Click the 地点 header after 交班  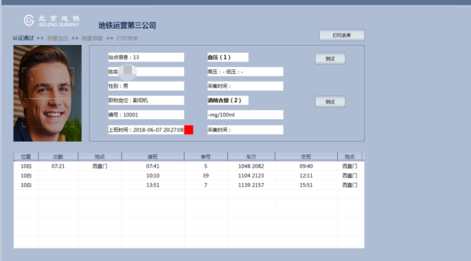tap(349, 157)
